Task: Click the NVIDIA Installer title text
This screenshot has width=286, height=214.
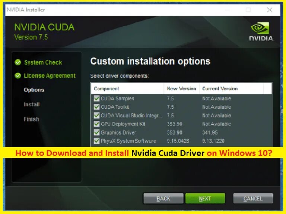Action: 26,10
